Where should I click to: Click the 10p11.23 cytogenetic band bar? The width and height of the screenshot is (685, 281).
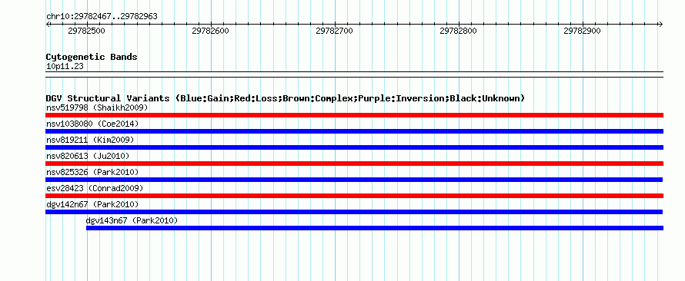[354, 74]
